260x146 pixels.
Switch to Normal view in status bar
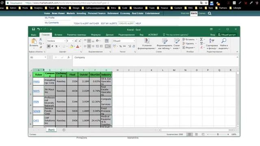190,134
